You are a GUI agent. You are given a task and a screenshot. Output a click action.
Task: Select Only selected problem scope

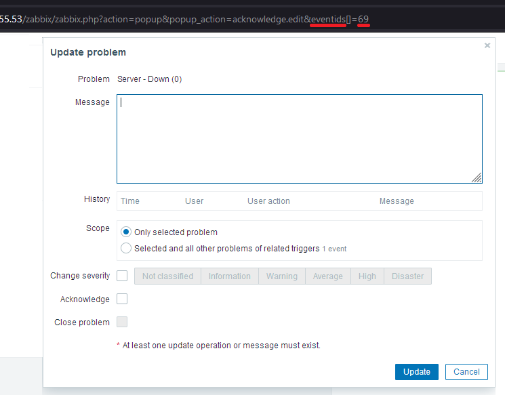[126, 232]
